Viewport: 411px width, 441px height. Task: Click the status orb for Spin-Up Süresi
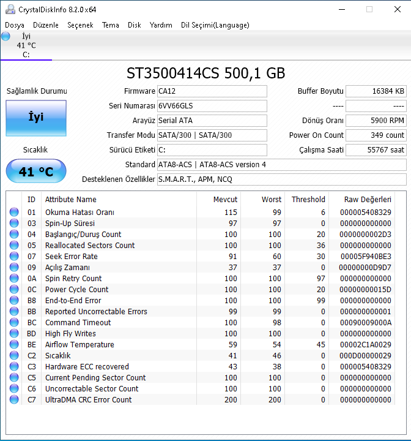point(14,223)
